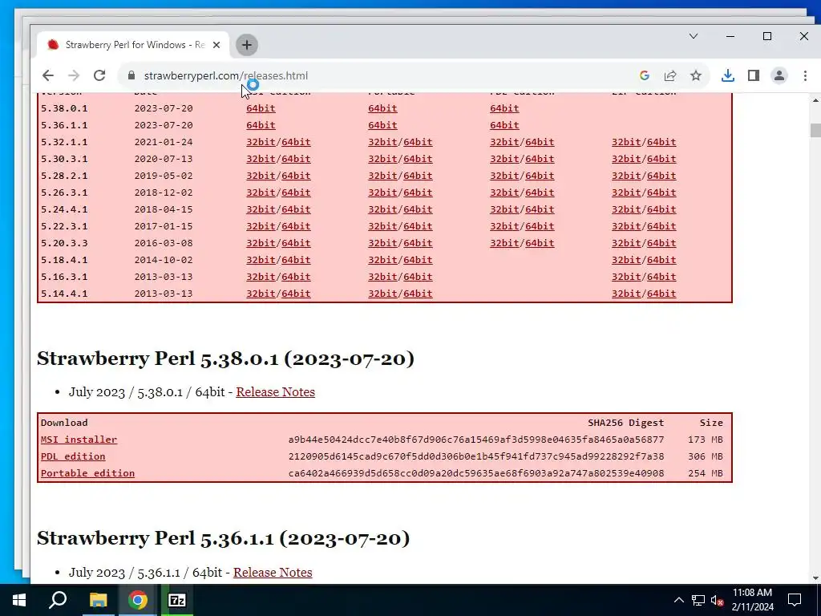Toggle the Chrome side panel icon
Screen dimensions: 821x616
coord(754,75)
